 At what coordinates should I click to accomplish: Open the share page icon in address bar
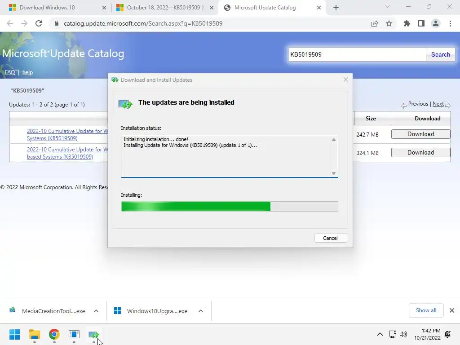[x=374, y=23]
